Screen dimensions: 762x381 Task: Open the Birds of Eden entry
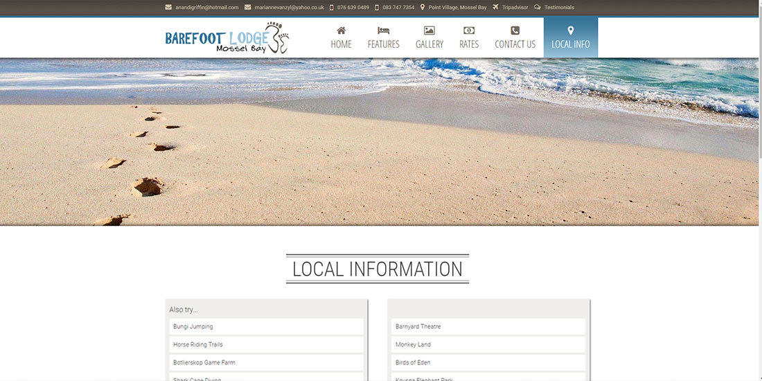click(488, 362)
